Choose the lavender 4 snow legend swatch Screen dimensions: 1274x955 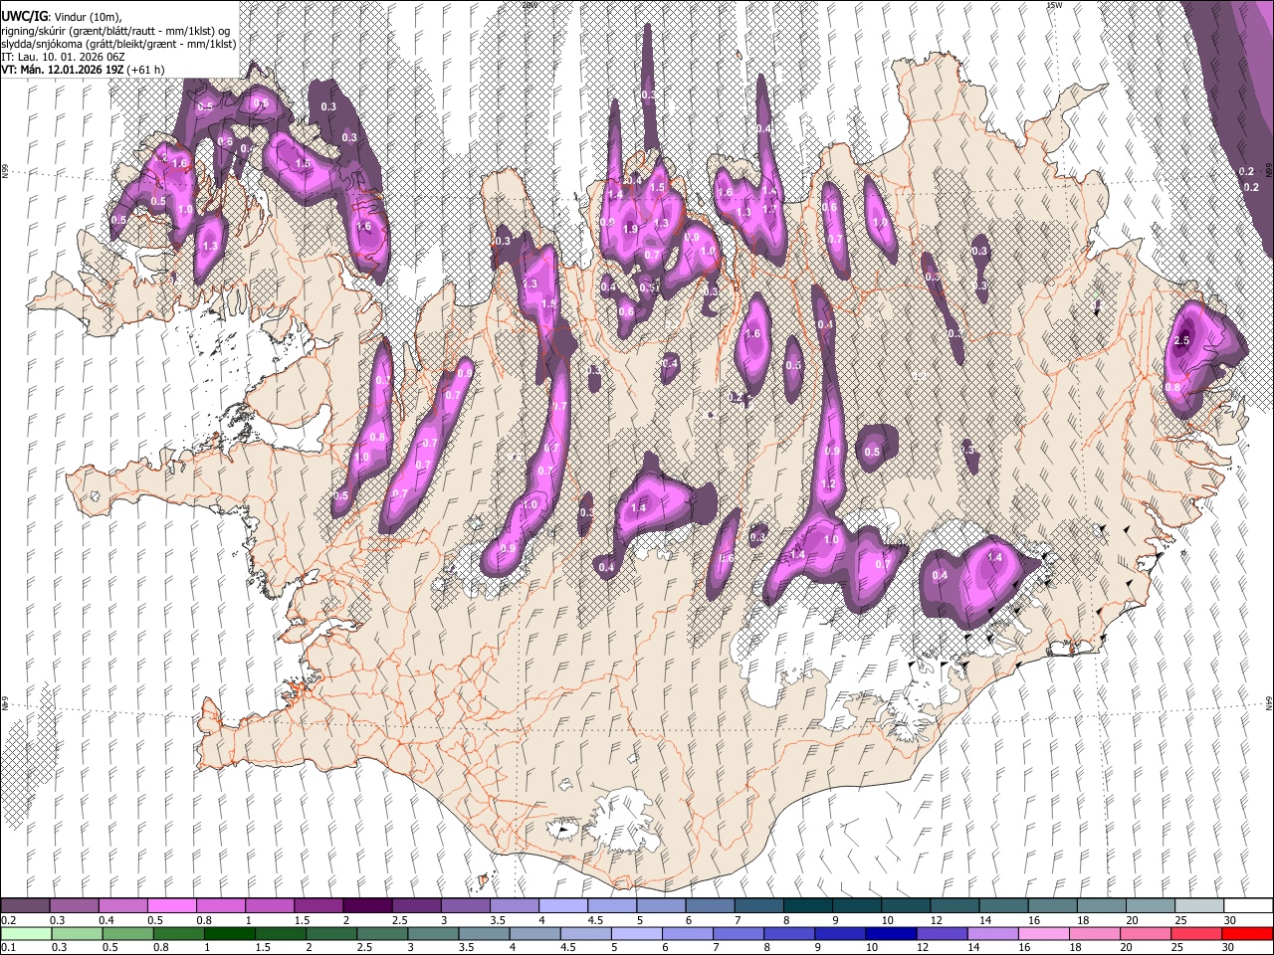(x=563, y=906)
